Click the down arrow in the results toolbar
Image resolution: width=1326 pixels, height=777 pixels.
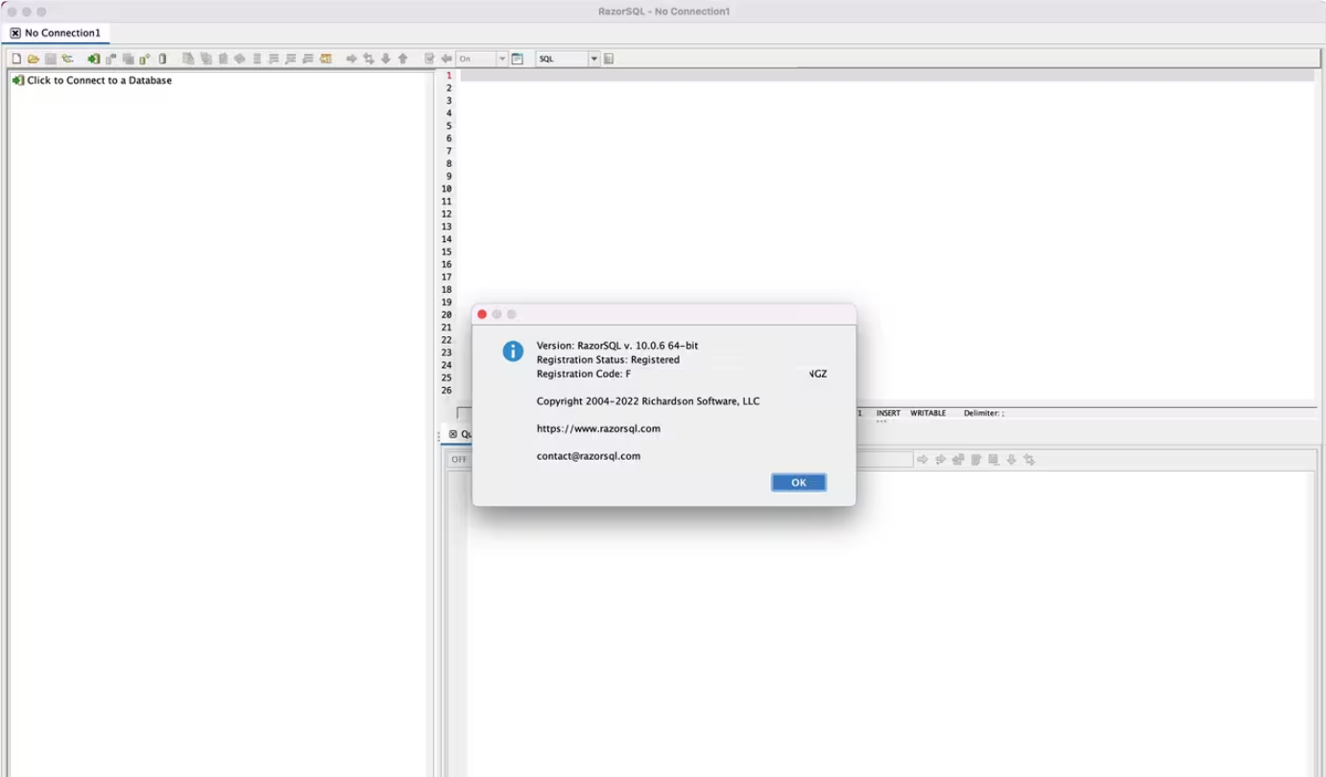coord(1011,460)
